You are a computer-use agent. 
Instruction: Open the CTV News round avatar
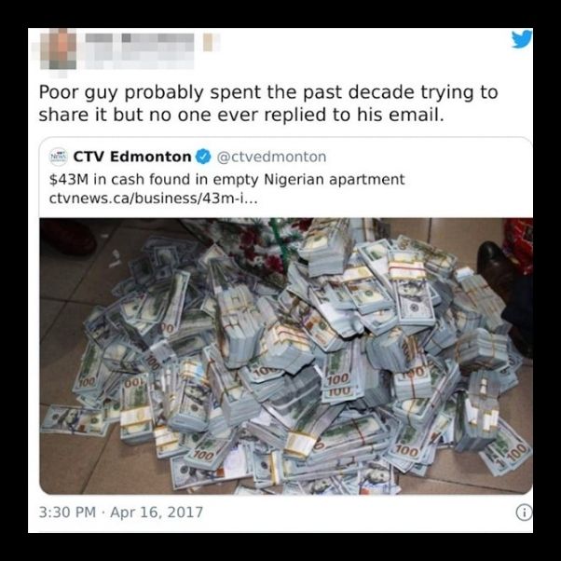pyautogui.click(x=58, y=157)
